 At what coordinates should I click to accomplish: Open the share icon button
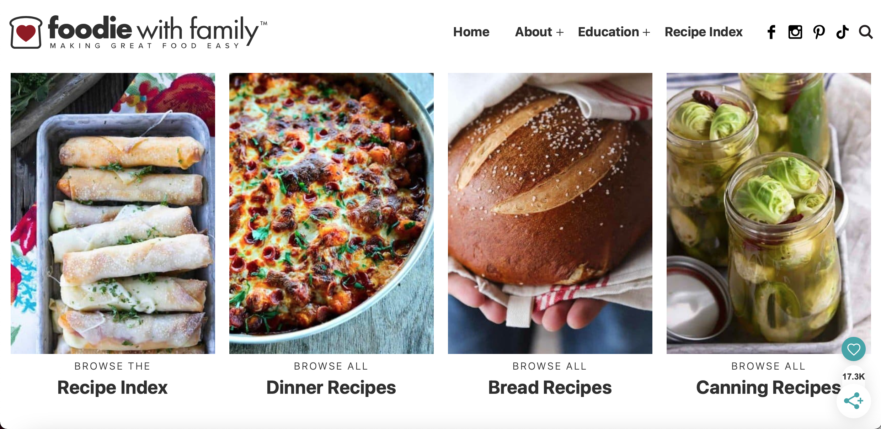pyautogui.click(x=853, y=401)
